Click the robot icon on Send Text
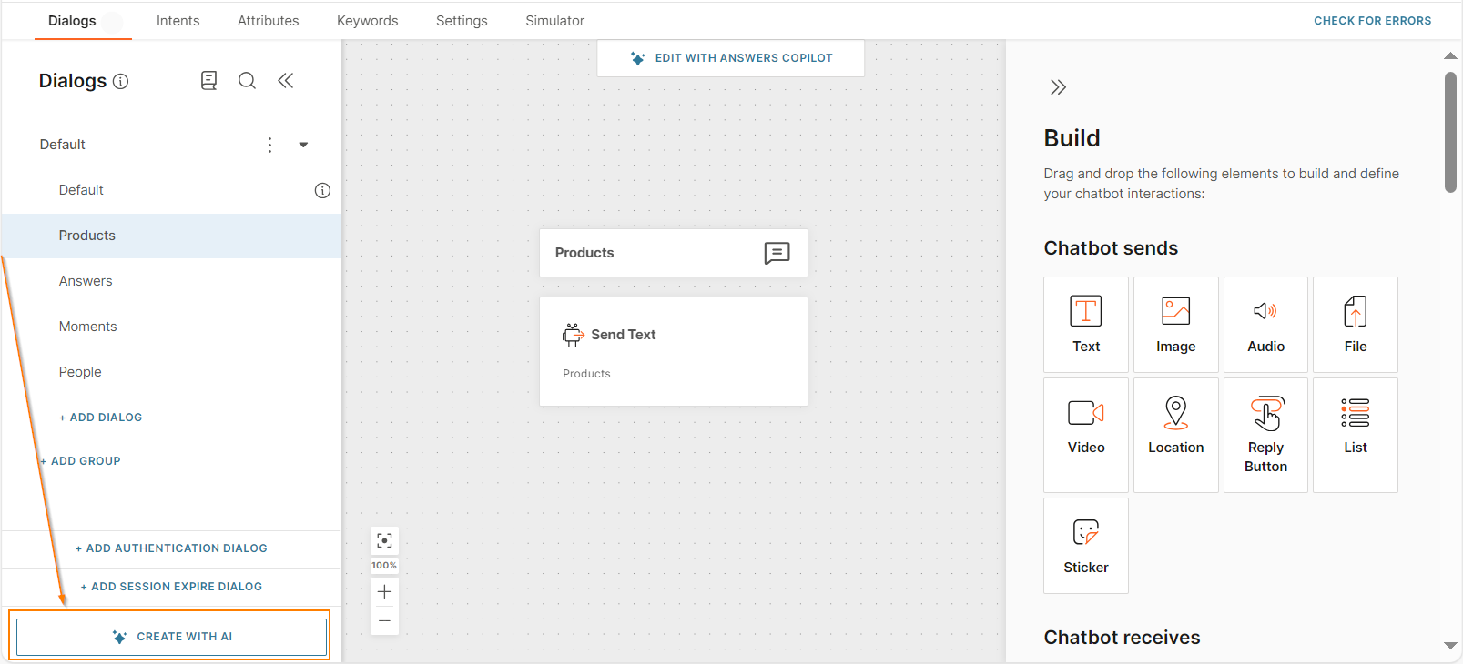The width and height of the screenshot is (1463, 664). coord(573,335)
